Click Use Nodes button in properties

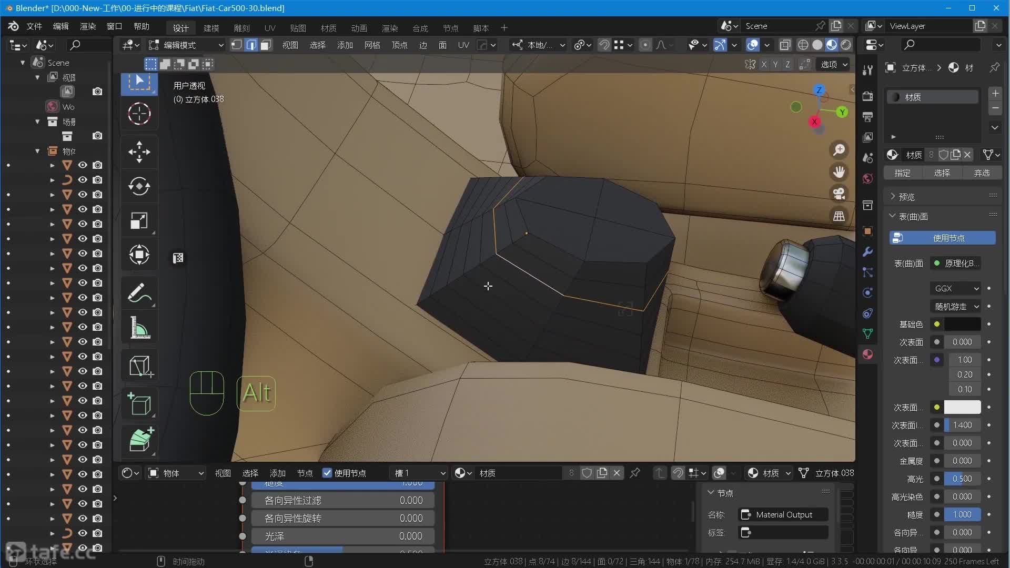(x=942, y=238)
